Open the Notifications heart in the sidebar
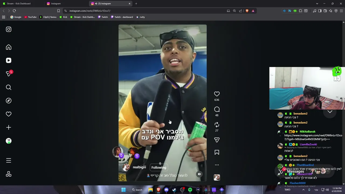Viewport: 345px width, 194px height. [9, 114]
